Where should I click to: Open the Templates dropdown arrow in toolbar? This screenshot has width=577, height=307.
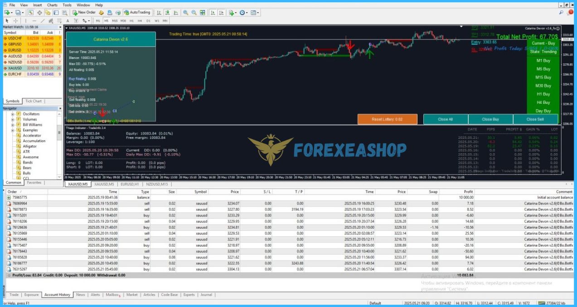pyautogui.click(x=259, y=13)
